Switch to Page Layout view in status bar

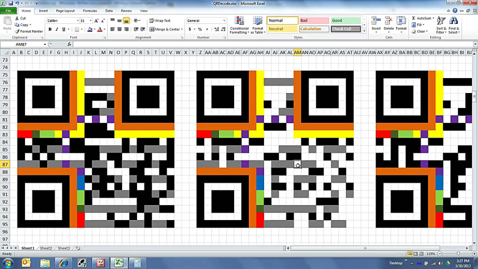pyautogui.click(x=415, y=254)
